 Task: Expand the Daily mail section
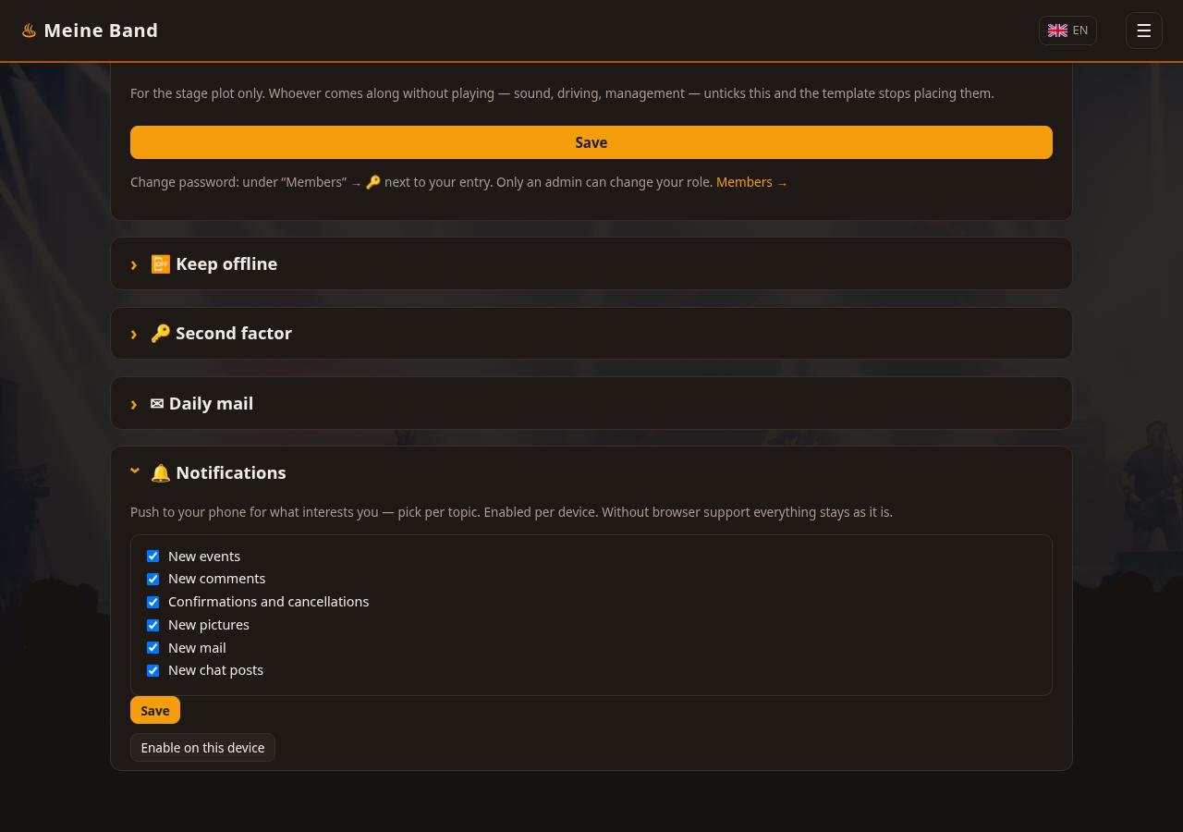[x=591, y=403]
